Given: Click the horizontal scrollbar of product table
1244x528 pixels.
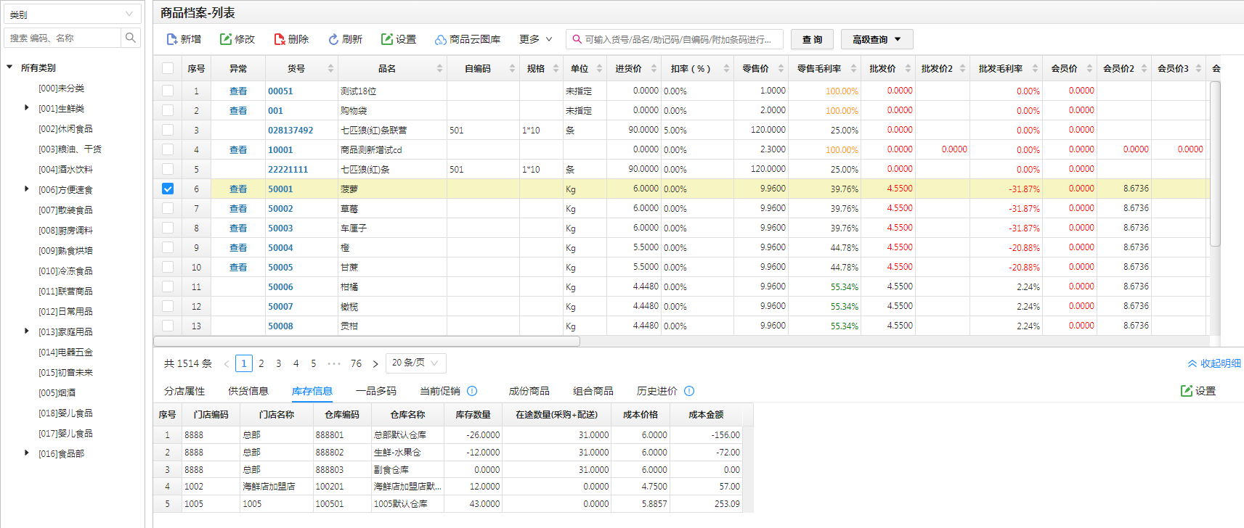Looking at the screenshot, I should pos(367,341).
